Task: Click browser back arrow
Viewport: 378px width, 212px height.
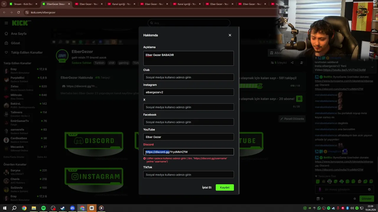Action: pyautogui.click(x=4, y=12)
